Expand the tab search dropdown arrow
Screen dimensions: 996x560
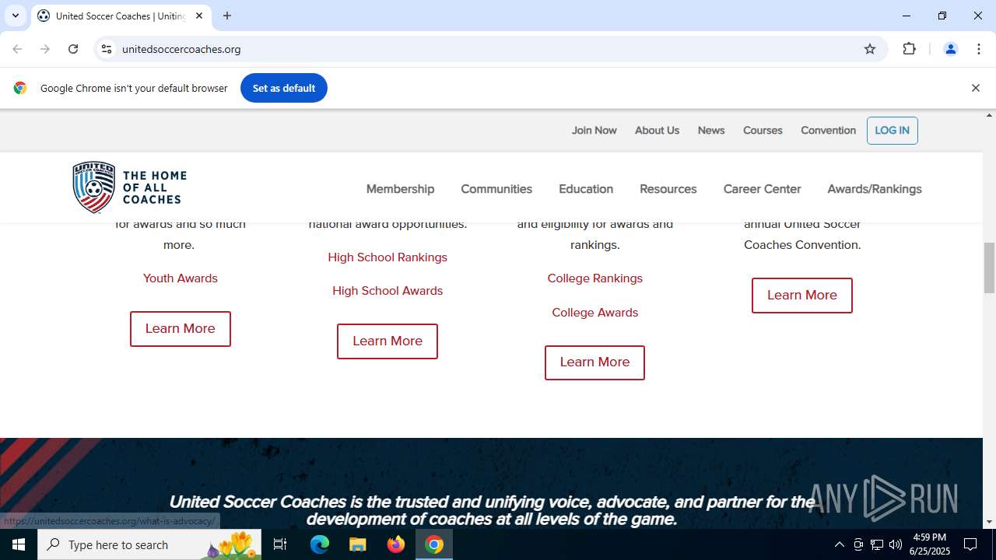pyautogui.click(x=15, y=16)
